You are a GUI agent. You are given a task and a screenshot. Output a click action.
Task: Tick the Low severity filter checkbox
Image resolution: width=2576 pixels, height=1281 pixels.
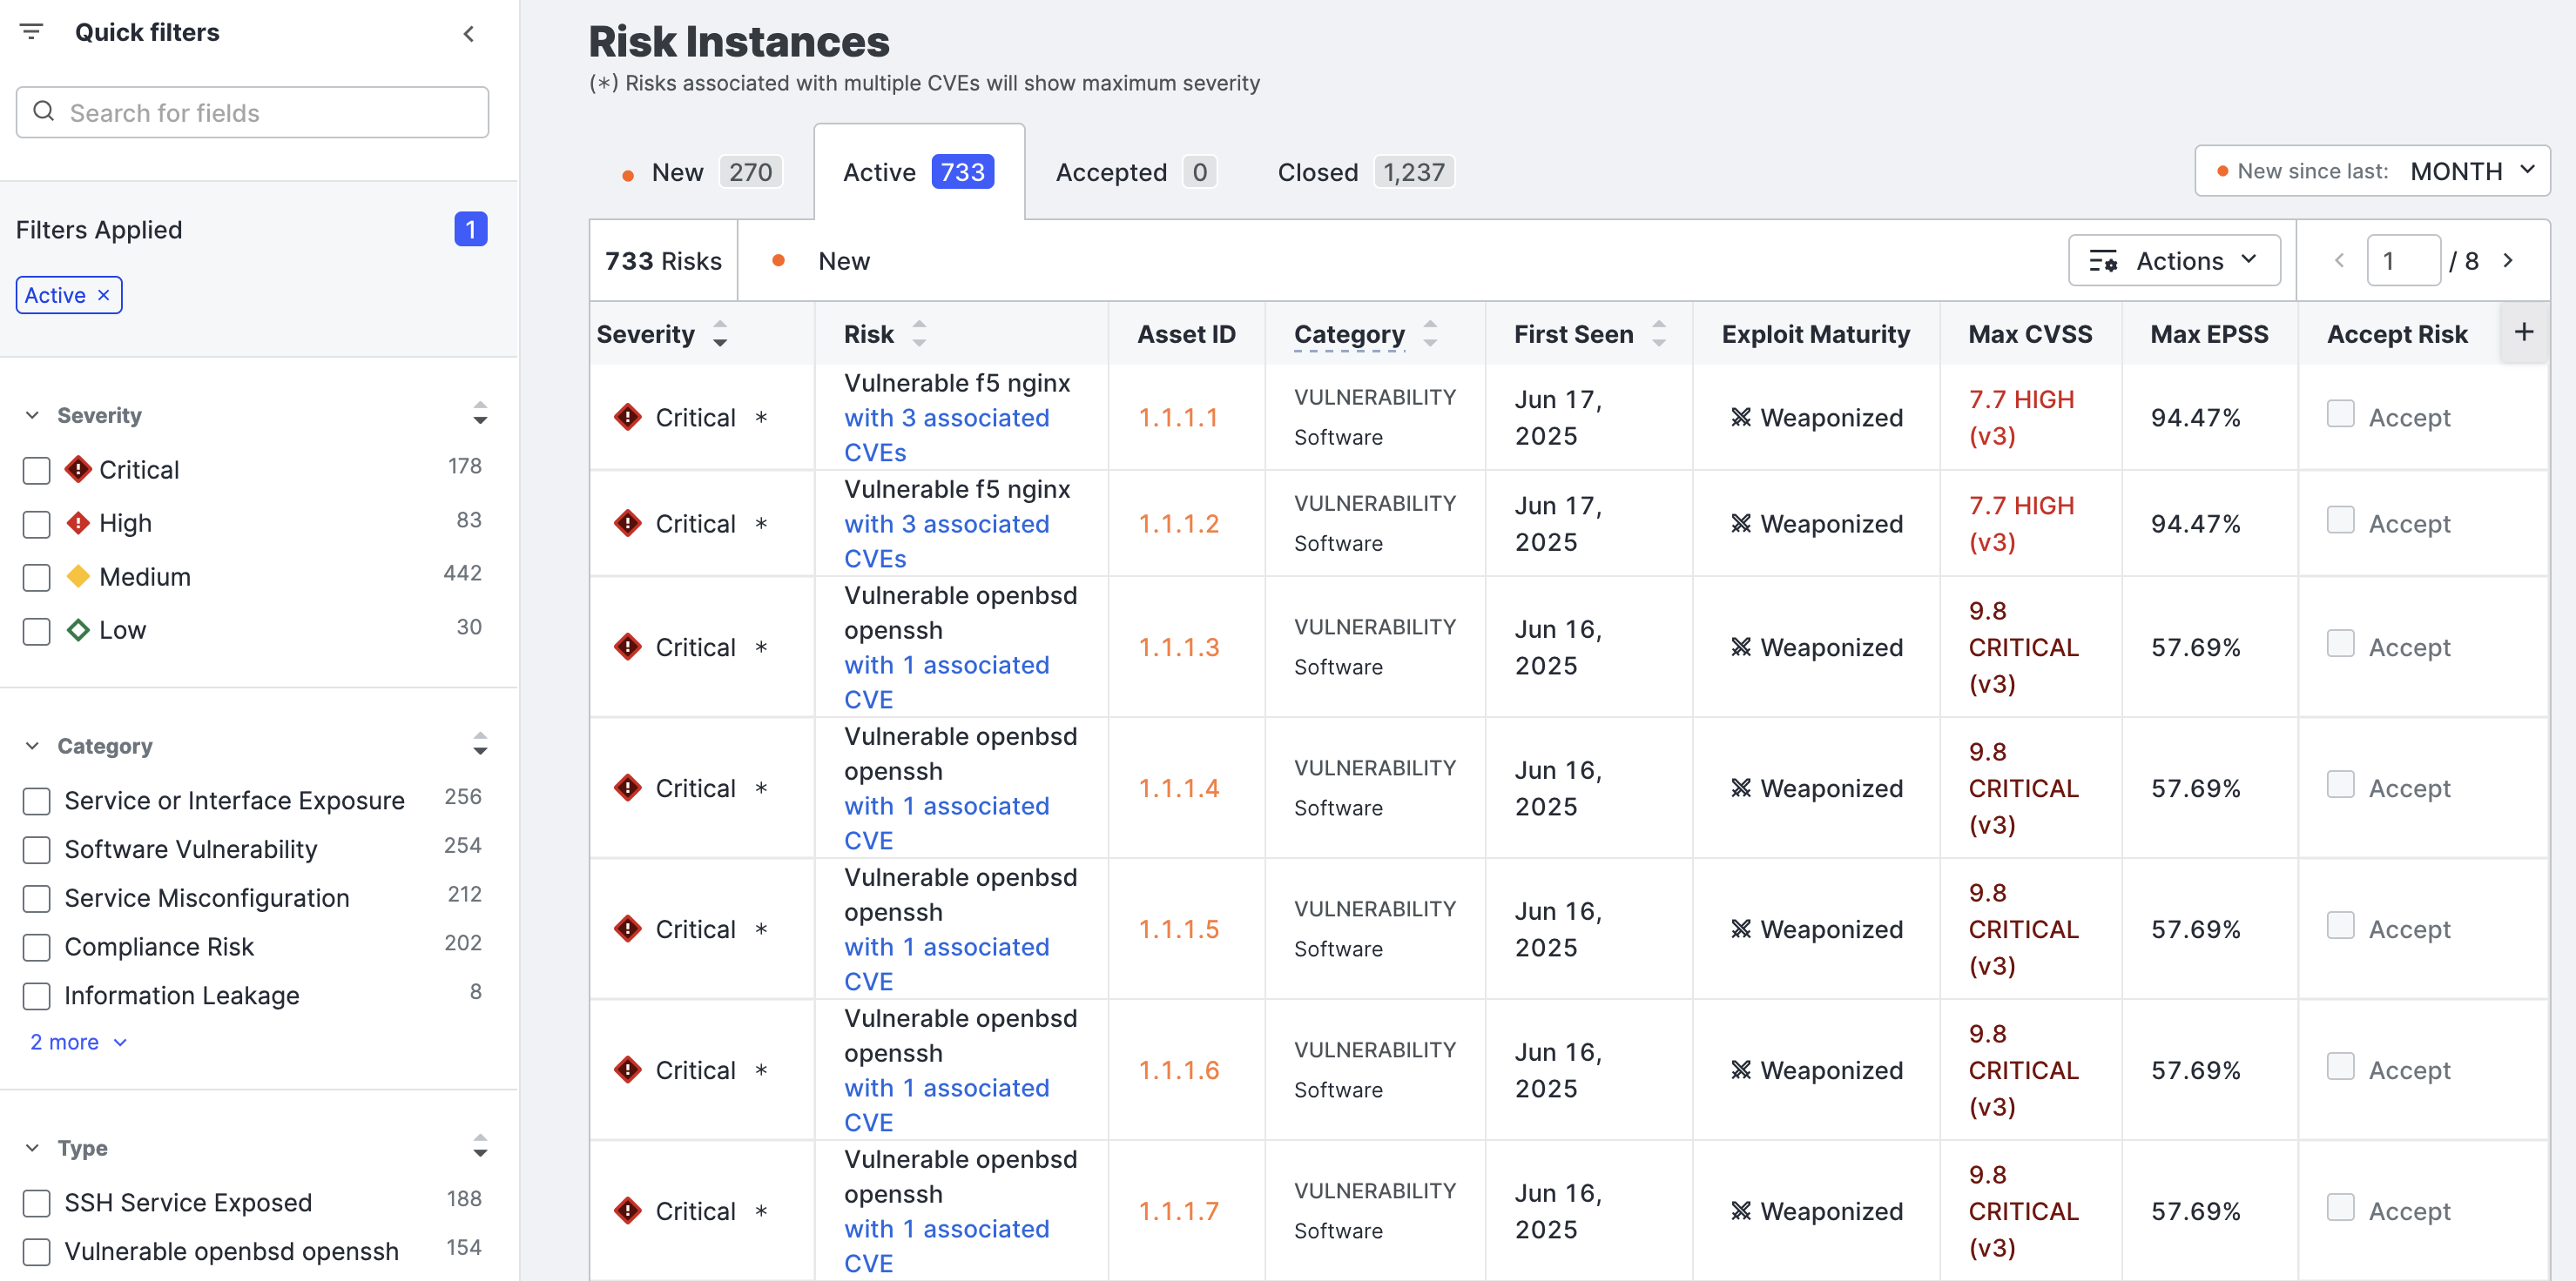(37, 631)
